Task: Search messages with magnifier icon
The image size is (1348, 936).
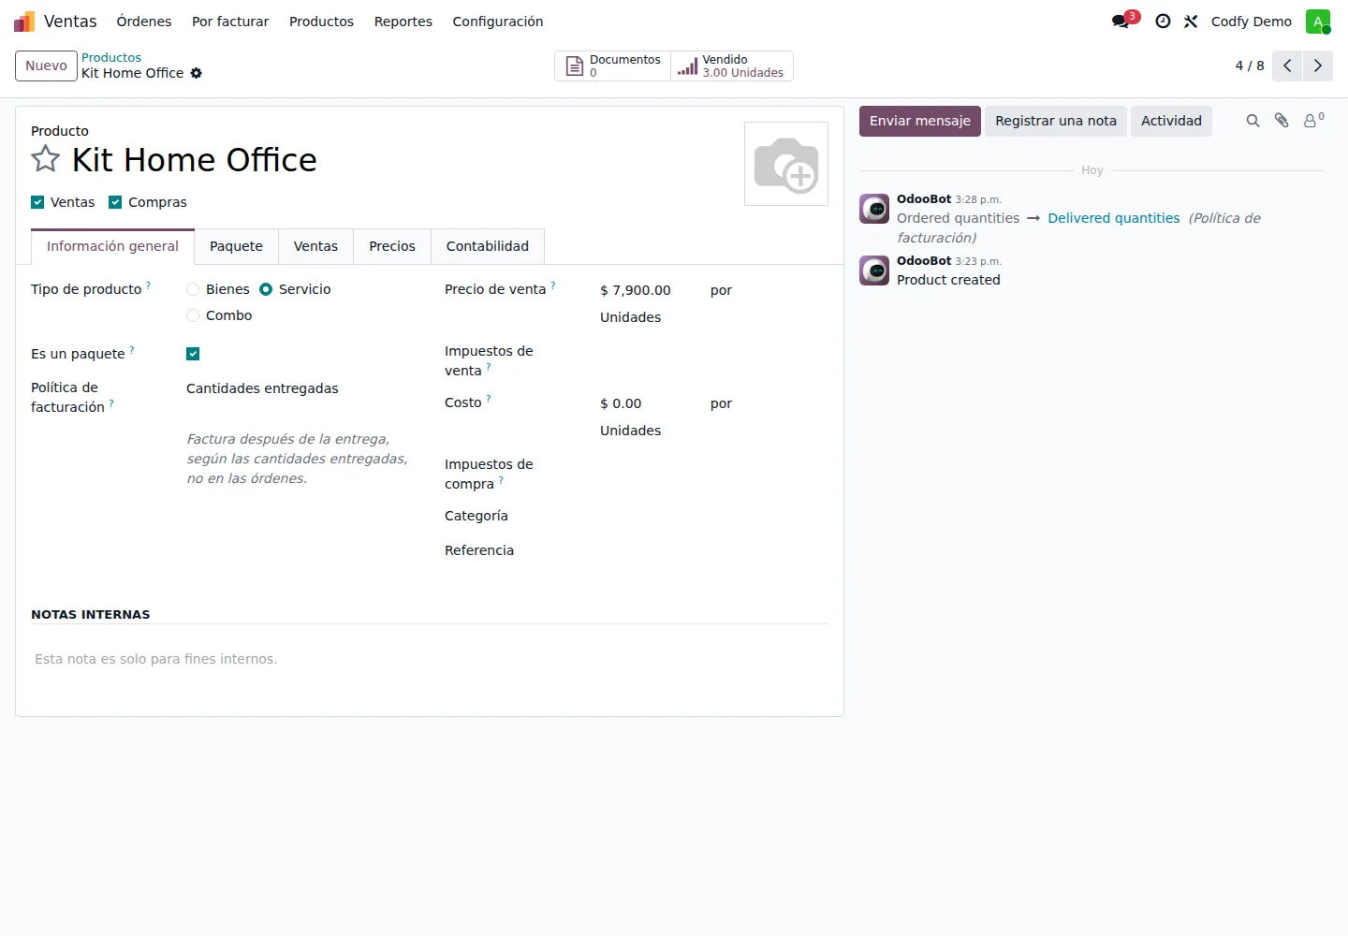Action: coord(1253,121)
